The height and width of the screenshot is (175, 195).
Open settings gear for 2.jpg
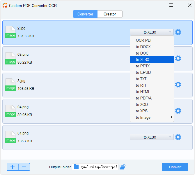coord(178,32)
